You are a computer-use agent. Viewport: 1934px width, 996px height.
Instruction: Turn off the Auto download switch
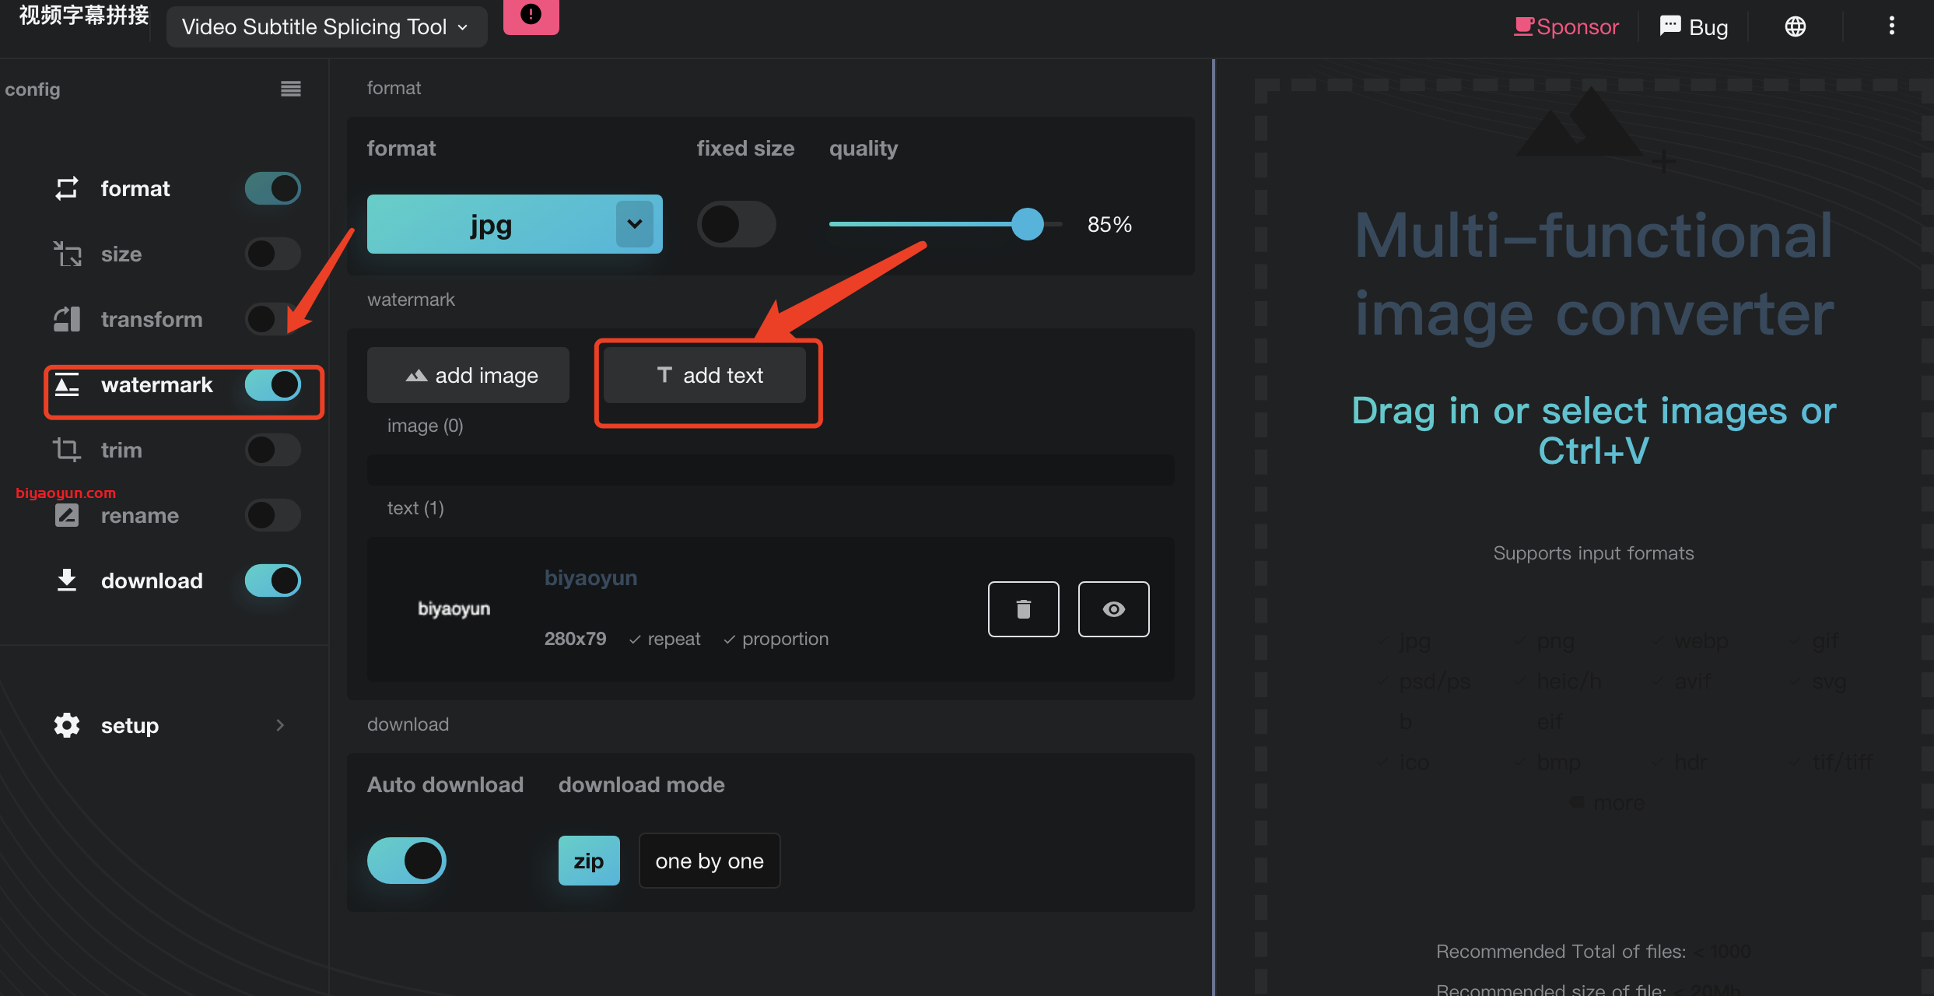click(406, 861)
